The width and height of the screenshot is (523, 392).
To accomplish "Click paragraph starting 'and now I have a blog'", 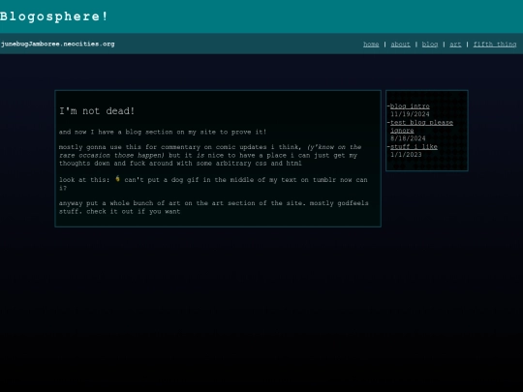I will coord(163,132).
